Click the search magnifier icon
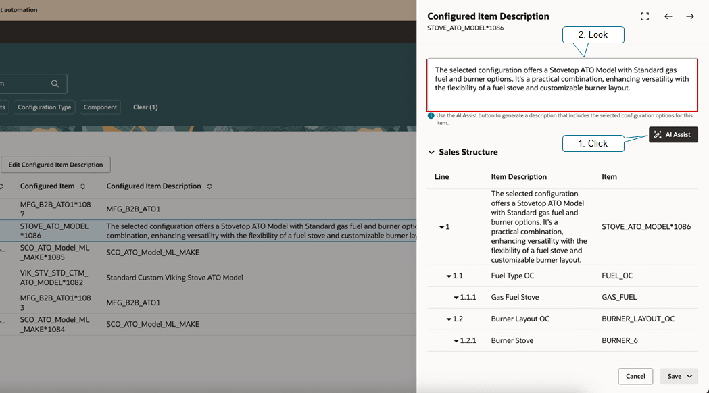The height and width of the screenshot is (393, 709). pyautogui.click(x=56, y=83)
